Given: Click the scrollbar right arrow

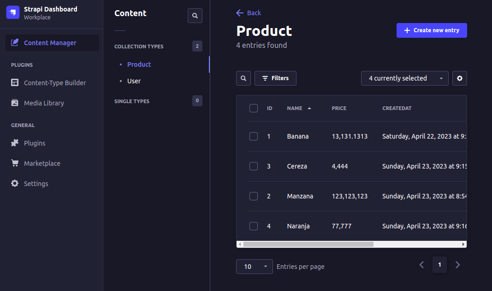Looking at the screenshot, I should (463, 244).
